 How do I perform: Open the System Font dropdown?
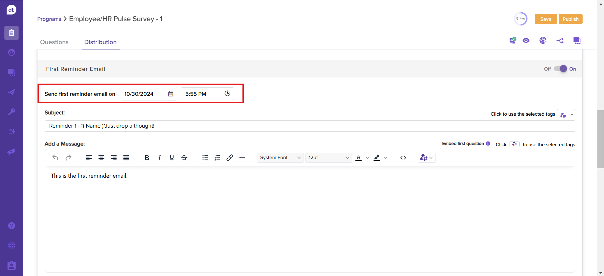coord(280,158)
